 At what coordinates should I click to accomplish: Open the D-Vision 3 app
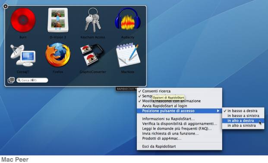pos(58,20)
